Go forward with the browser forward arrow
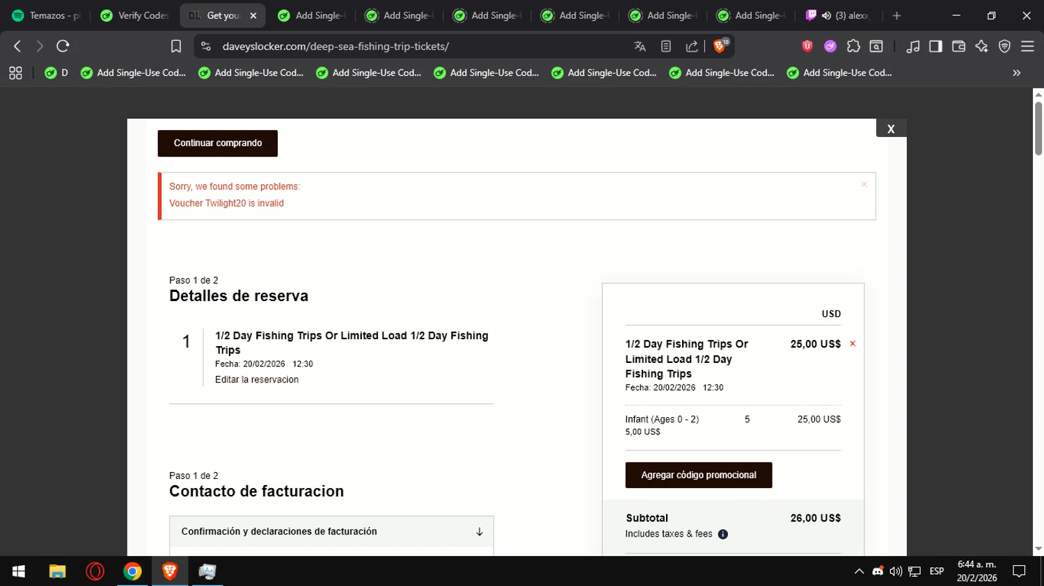The width and height of the screenshot is (1044, 586). pos(40,46)
